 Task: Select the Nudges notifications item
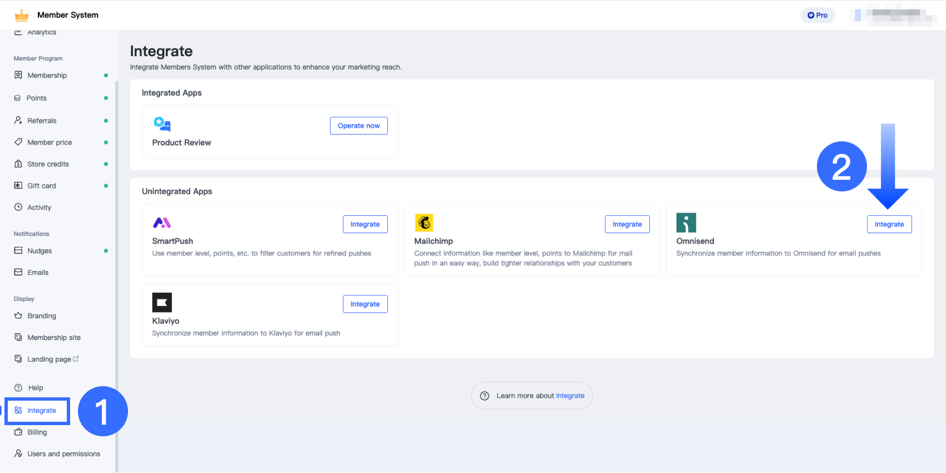(40, 251)
